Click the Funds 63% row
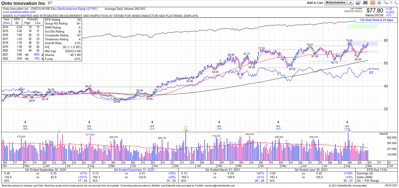The width and height of the screenshot is (399, 188). point(62,59)
